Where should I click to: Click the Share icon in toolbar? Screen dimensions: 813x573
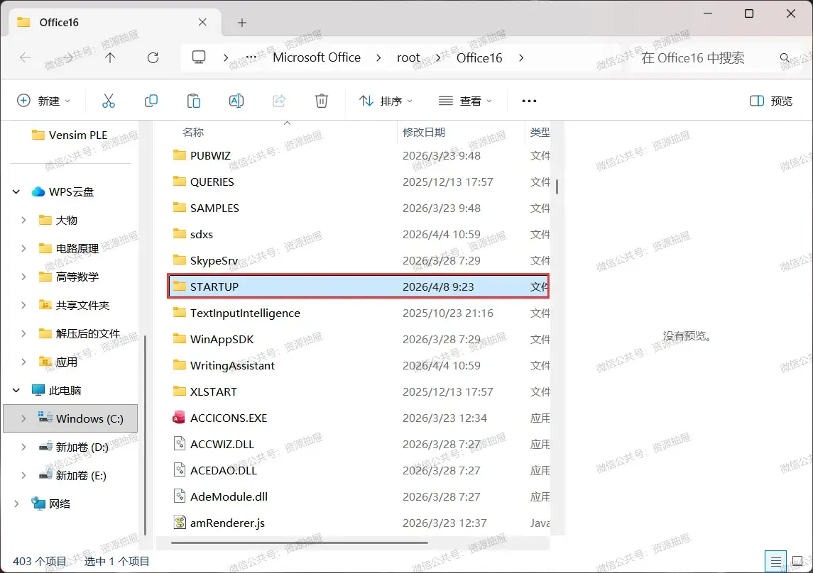[279, 101]
